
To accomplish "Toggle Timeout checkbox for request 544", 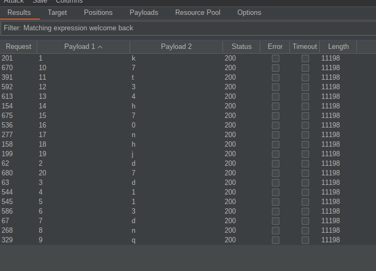I will (305, 192).
